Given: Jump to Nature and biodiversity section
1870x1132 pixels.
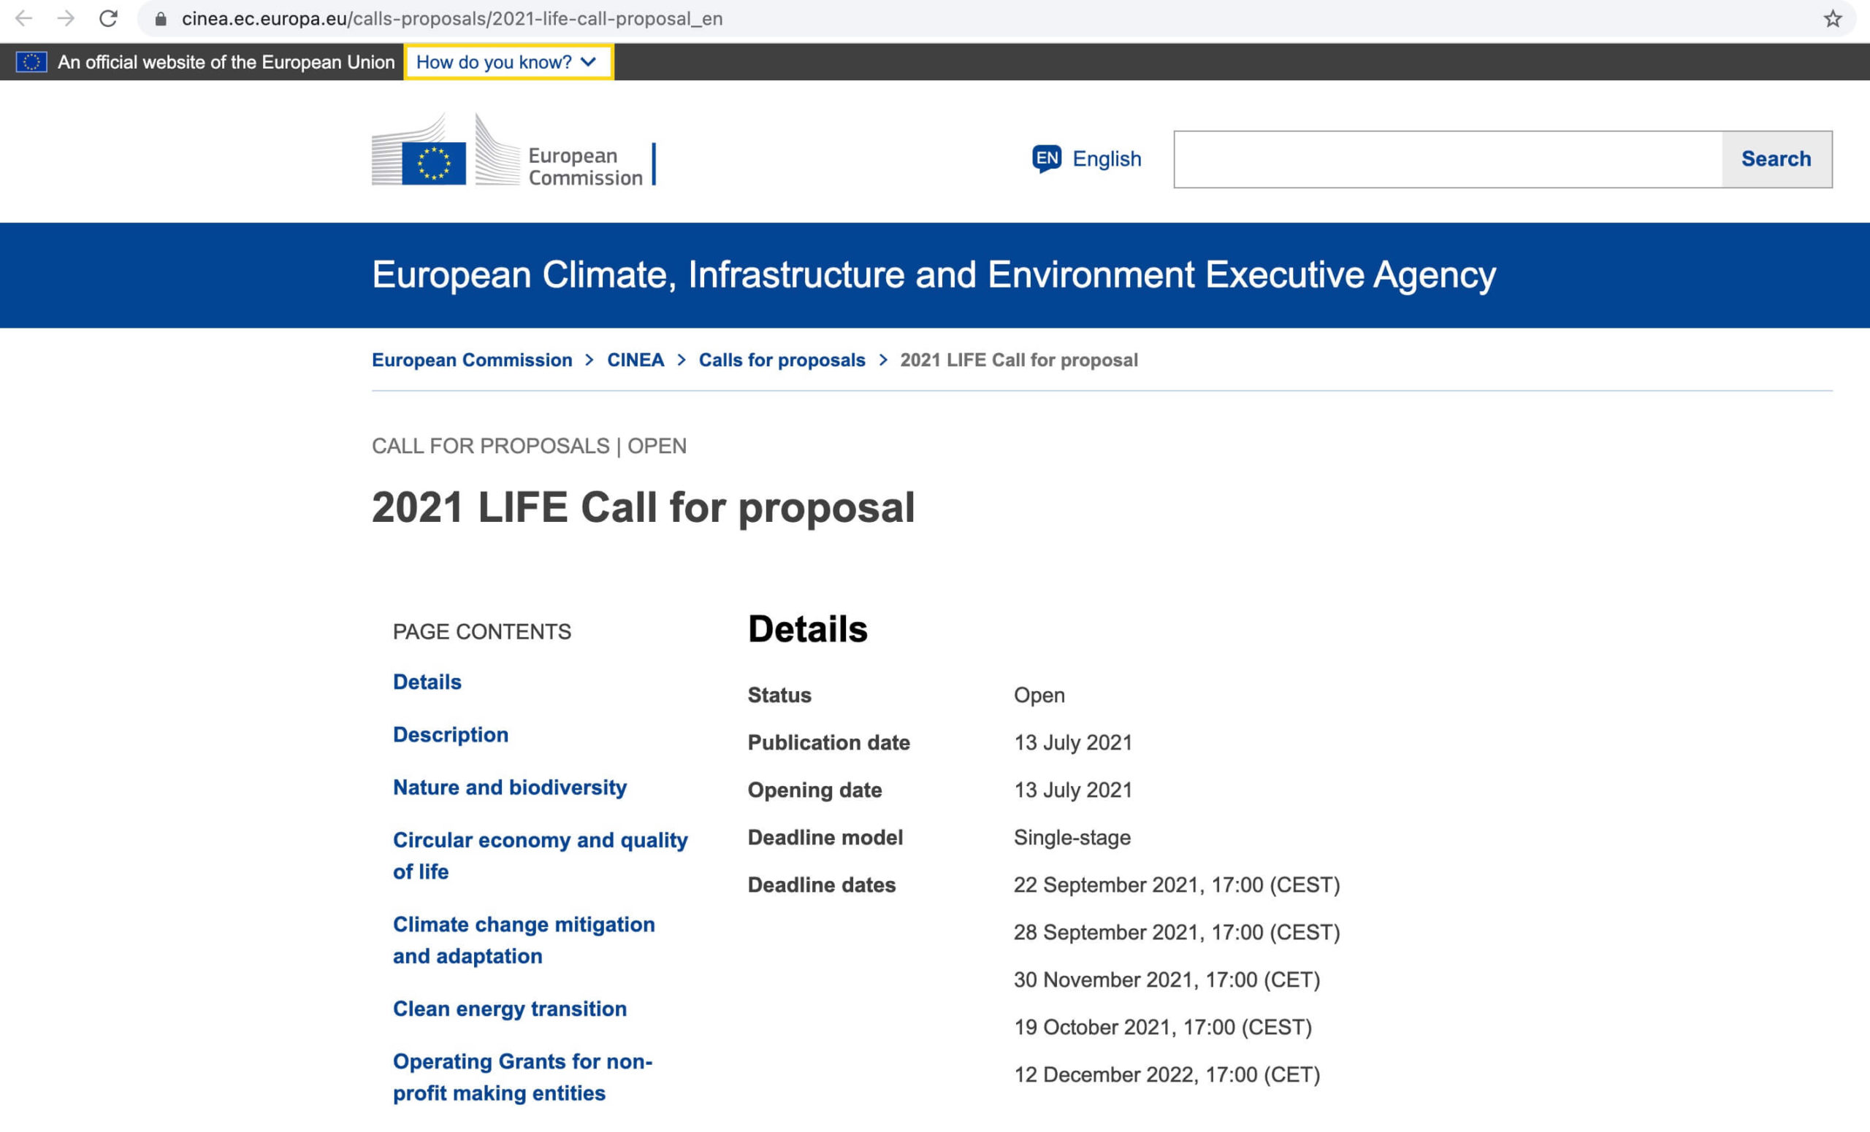Looking at the screenshot, I should click(x=510, y=787).
